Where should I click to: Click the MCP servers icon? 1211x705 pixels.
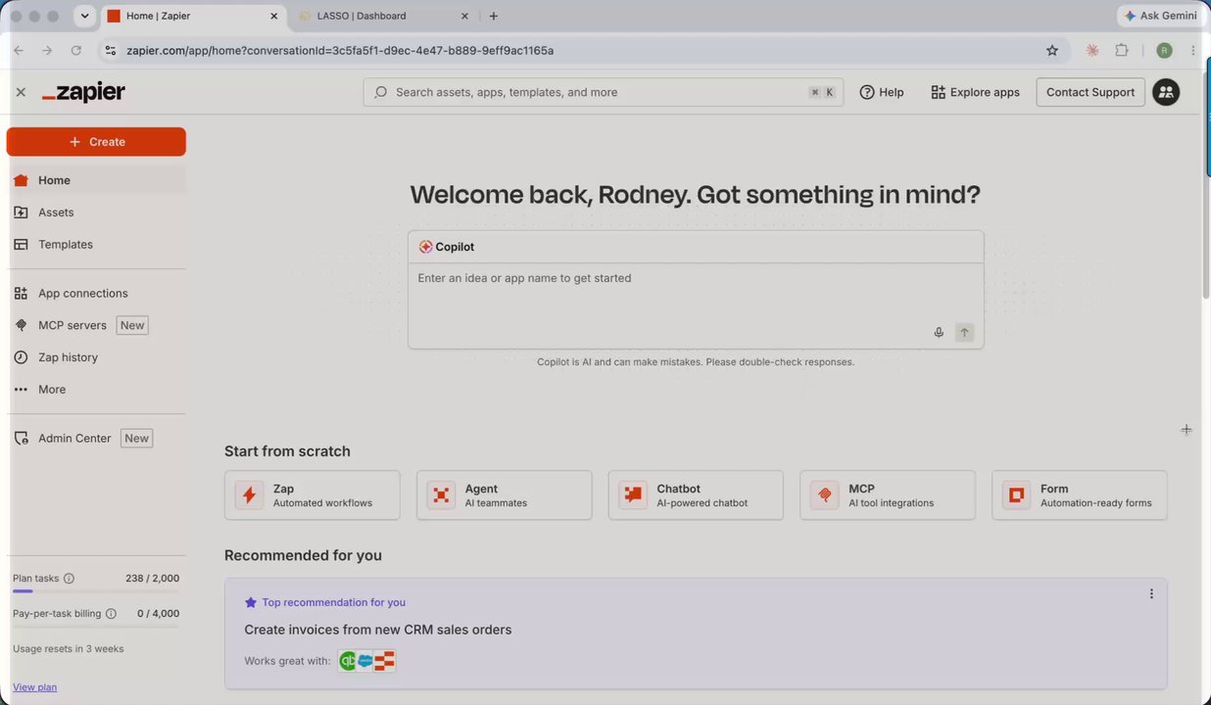(21, 325)
